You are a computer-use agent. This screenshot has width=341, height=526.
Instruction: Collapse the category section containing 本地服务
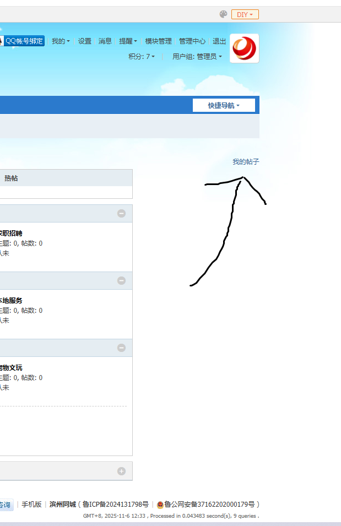point(121,281)
